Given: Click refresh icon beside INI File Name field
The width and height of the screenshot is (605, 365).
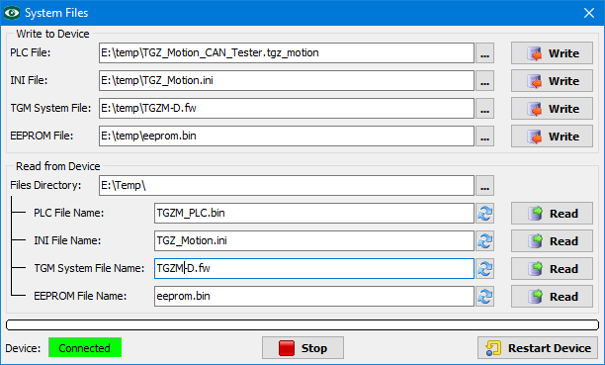Looking at the screenshot, I should (x=485, y=241).
